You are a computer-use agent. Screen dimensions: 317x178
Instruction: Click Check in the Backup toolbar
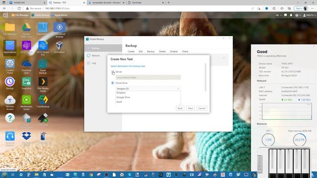185,51
